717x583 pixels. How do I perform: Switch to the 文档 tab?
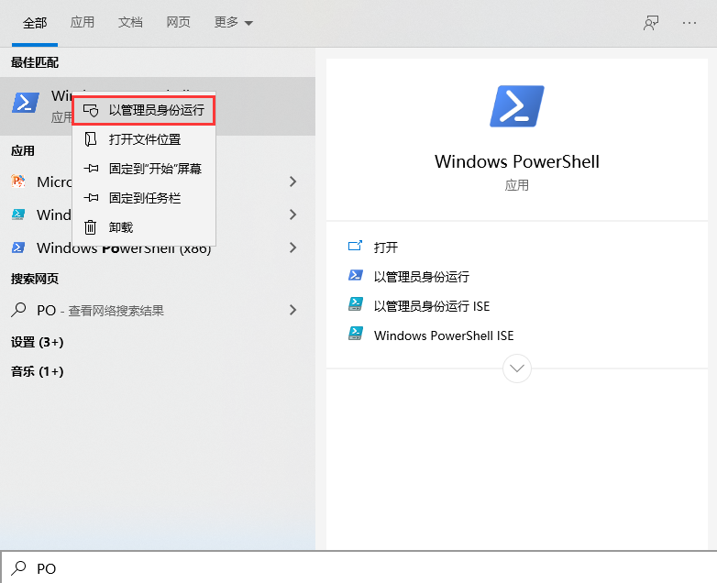click(x=130, y=22)
